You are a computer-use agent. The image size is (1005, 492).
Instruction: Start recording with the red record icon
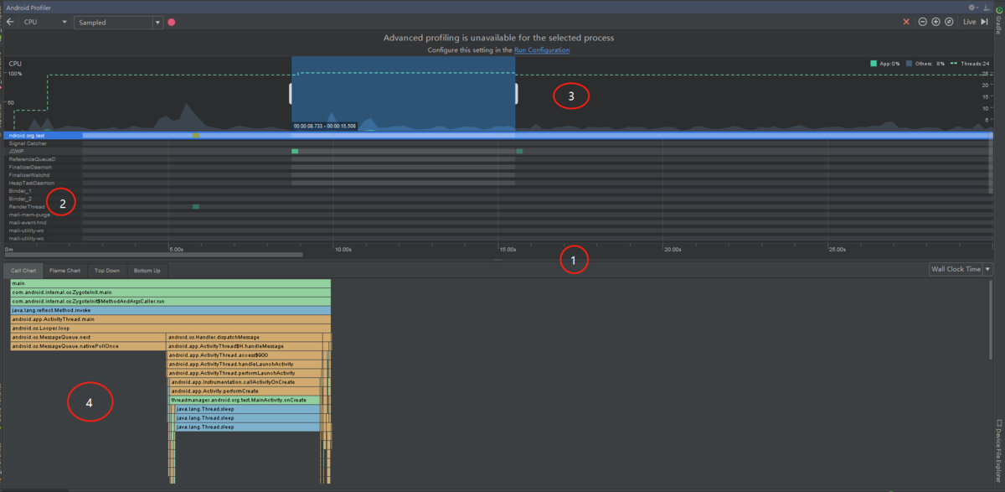171,22
